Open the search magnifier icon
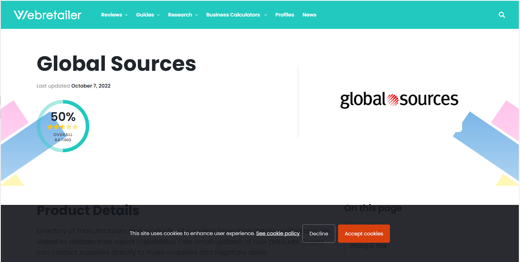The width and height of the screenshot is (520, 262). pos(502,15)
